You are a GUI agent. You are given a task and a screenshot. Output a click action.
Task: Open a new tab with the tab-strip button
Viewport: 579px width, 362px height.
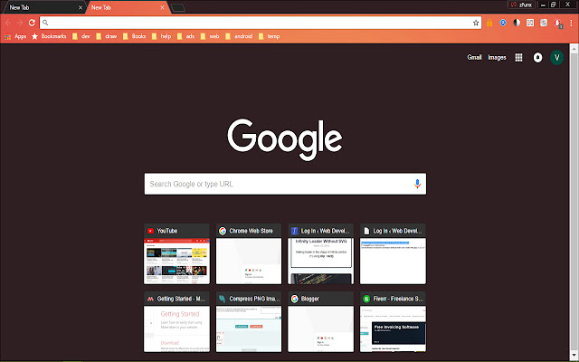click(178, 8)
